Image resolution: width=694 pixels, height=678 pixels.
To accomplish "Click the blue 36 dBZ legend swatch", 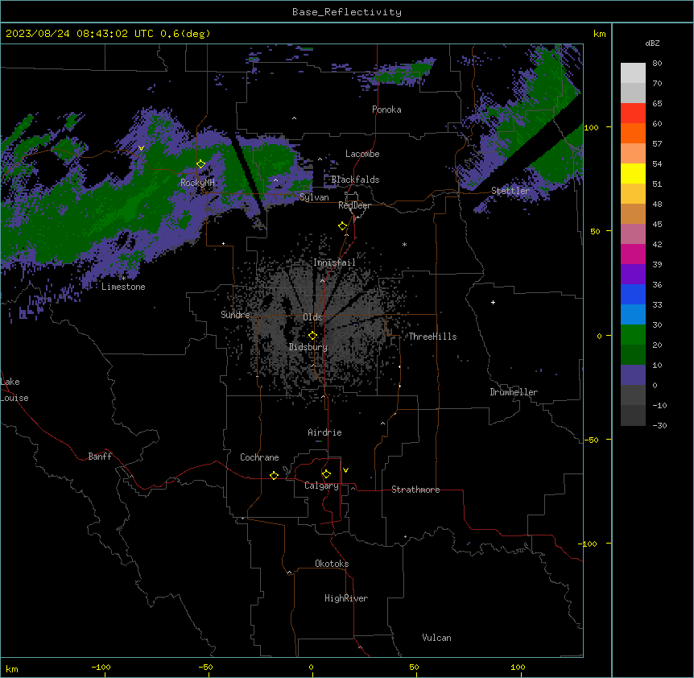I will pyautogui.click(x=633, y=294).
